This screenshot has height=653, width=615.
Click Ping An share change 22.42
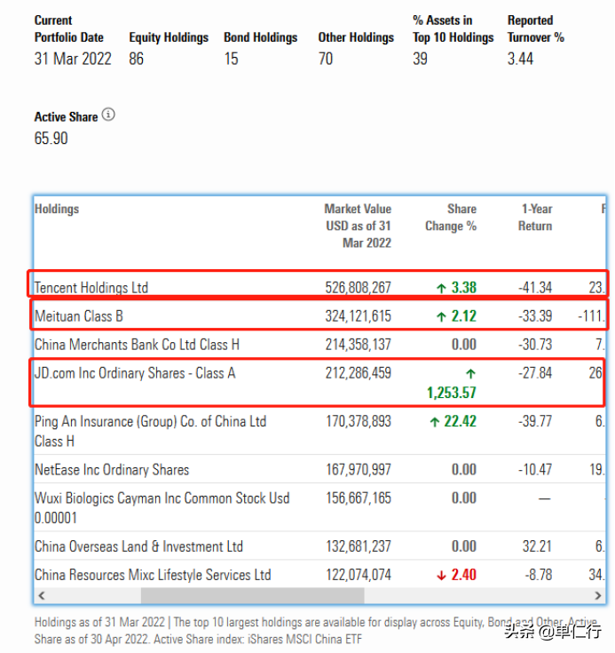(x=453, y=421)
